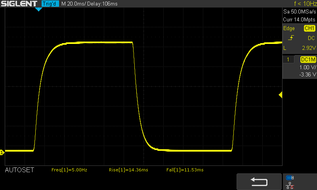
Task: Click the Curr 14.0Mpts memory depth
Action: [x=299, y=19]
